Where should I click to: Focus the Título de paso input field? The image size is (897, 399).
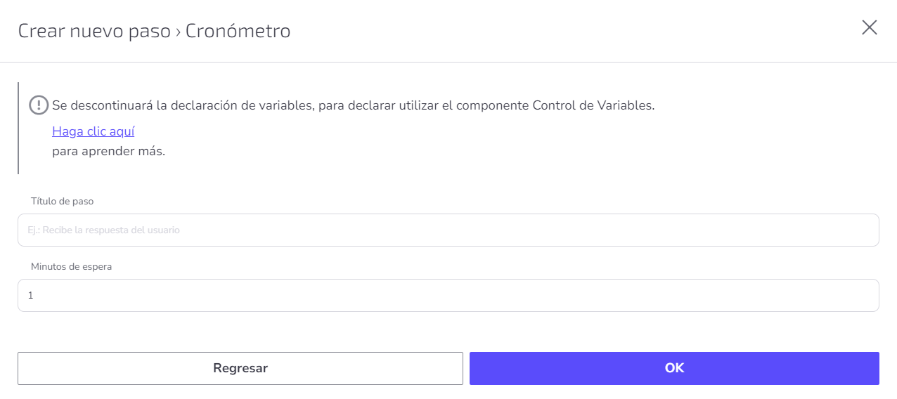pos(448,230)
